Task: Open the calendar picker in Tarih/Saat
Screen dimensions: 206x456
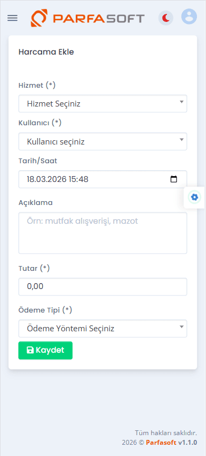Action: (173, 179)
